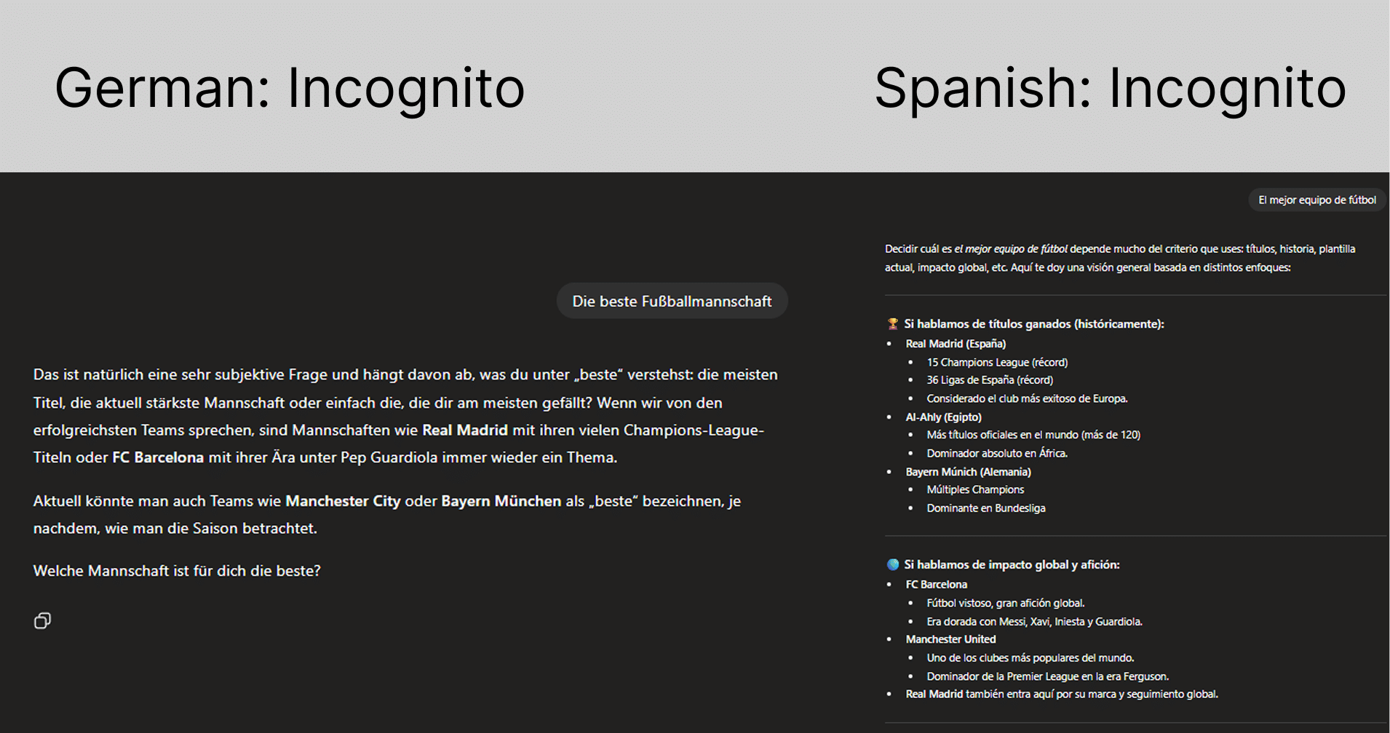The image size is (1390, 733).
Task: Click 'Dominador de la Premier League en la era Ferguson.'
Action: coord(1048,676)
